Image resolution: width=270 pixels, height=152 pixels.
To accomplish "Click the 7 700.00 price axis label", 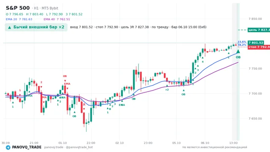I will pyautogui.click(x=255, y=94).
